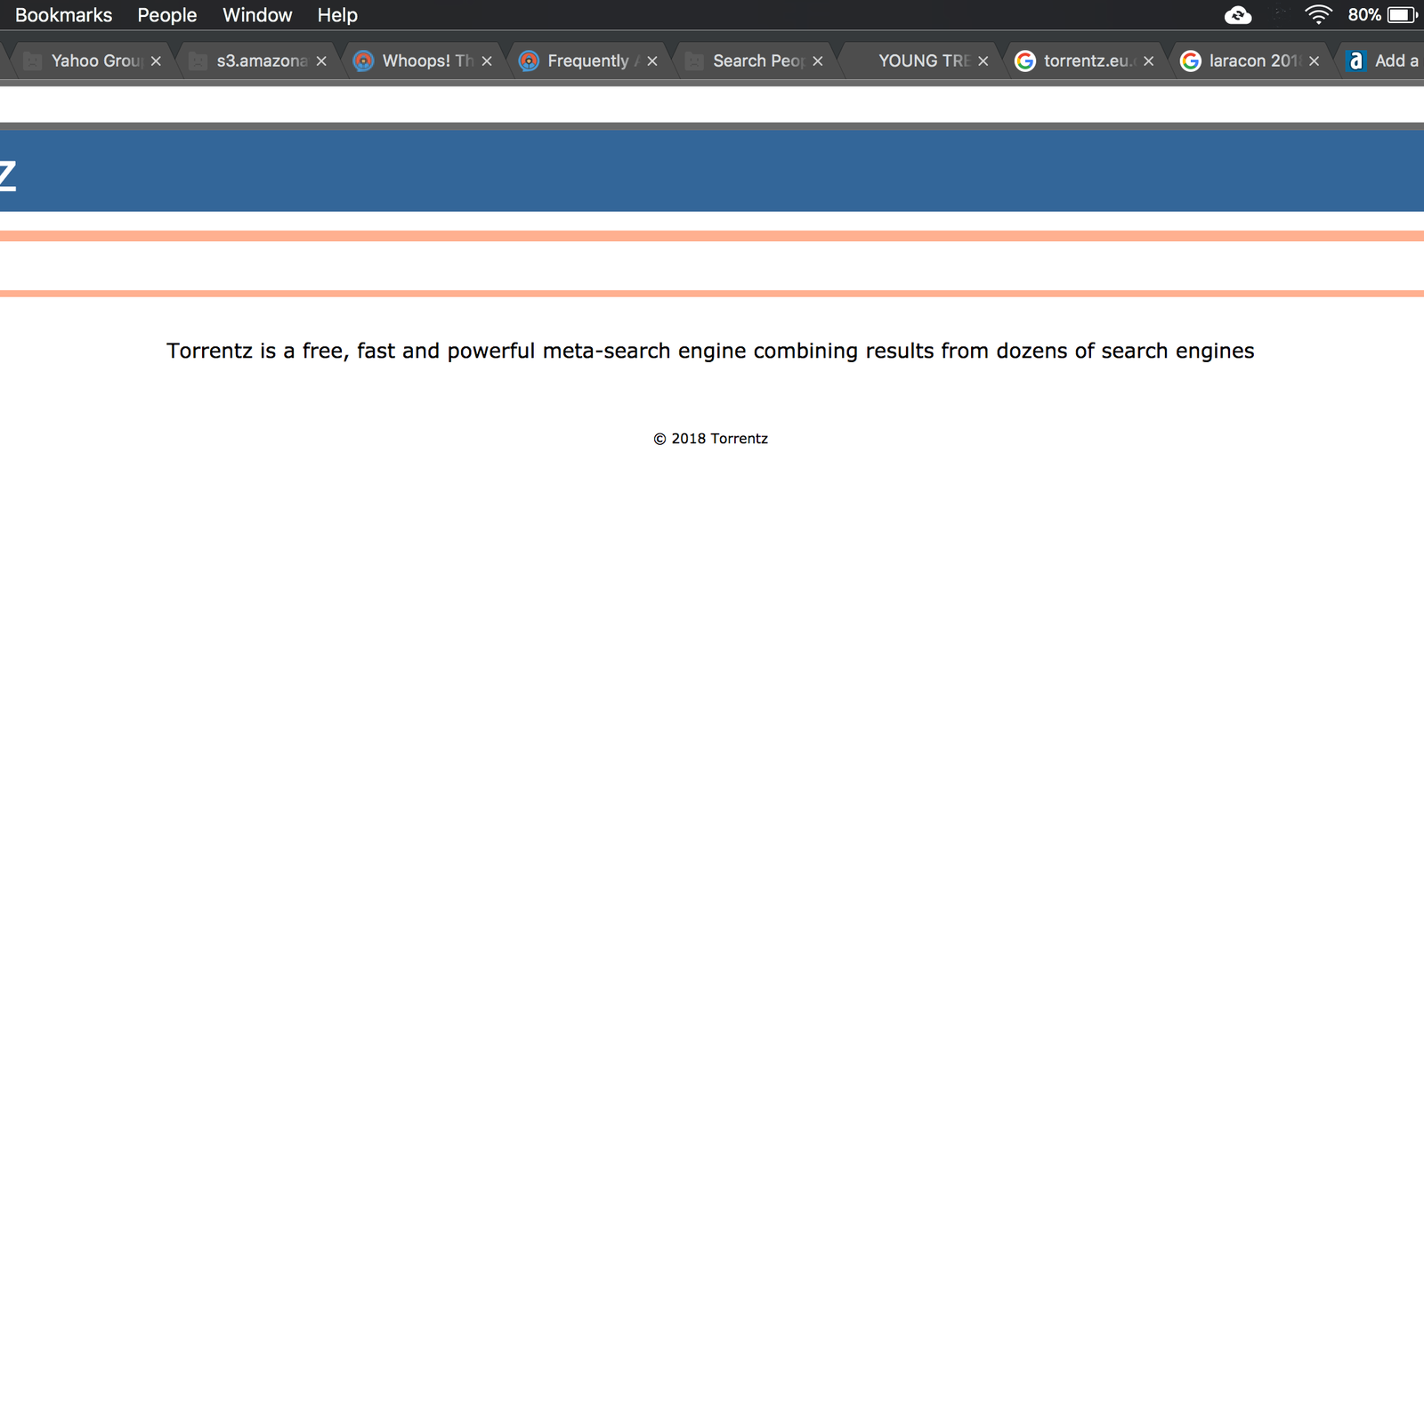Viewport: 1424px width, 1424px height.
Task: Switch to the laracon 2018 tab
Action: click(x=1251, y=61)
